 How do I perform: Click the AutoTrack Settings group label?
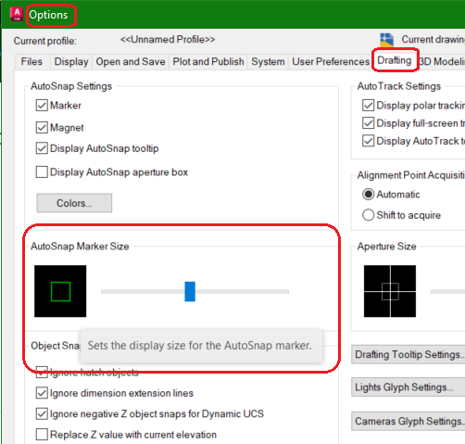click(399, 86)
